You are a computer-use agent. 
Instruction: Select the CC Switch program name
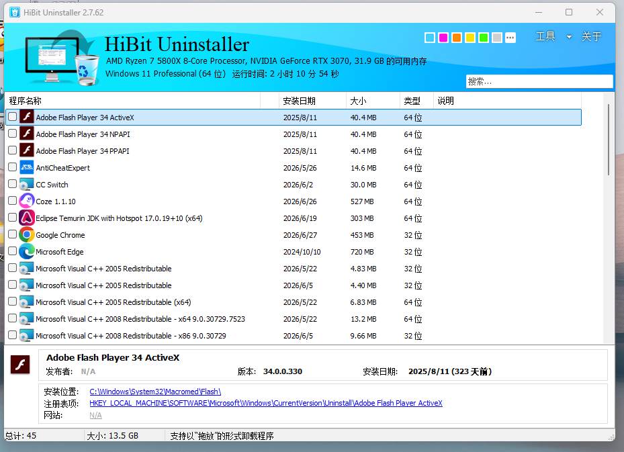52,185
